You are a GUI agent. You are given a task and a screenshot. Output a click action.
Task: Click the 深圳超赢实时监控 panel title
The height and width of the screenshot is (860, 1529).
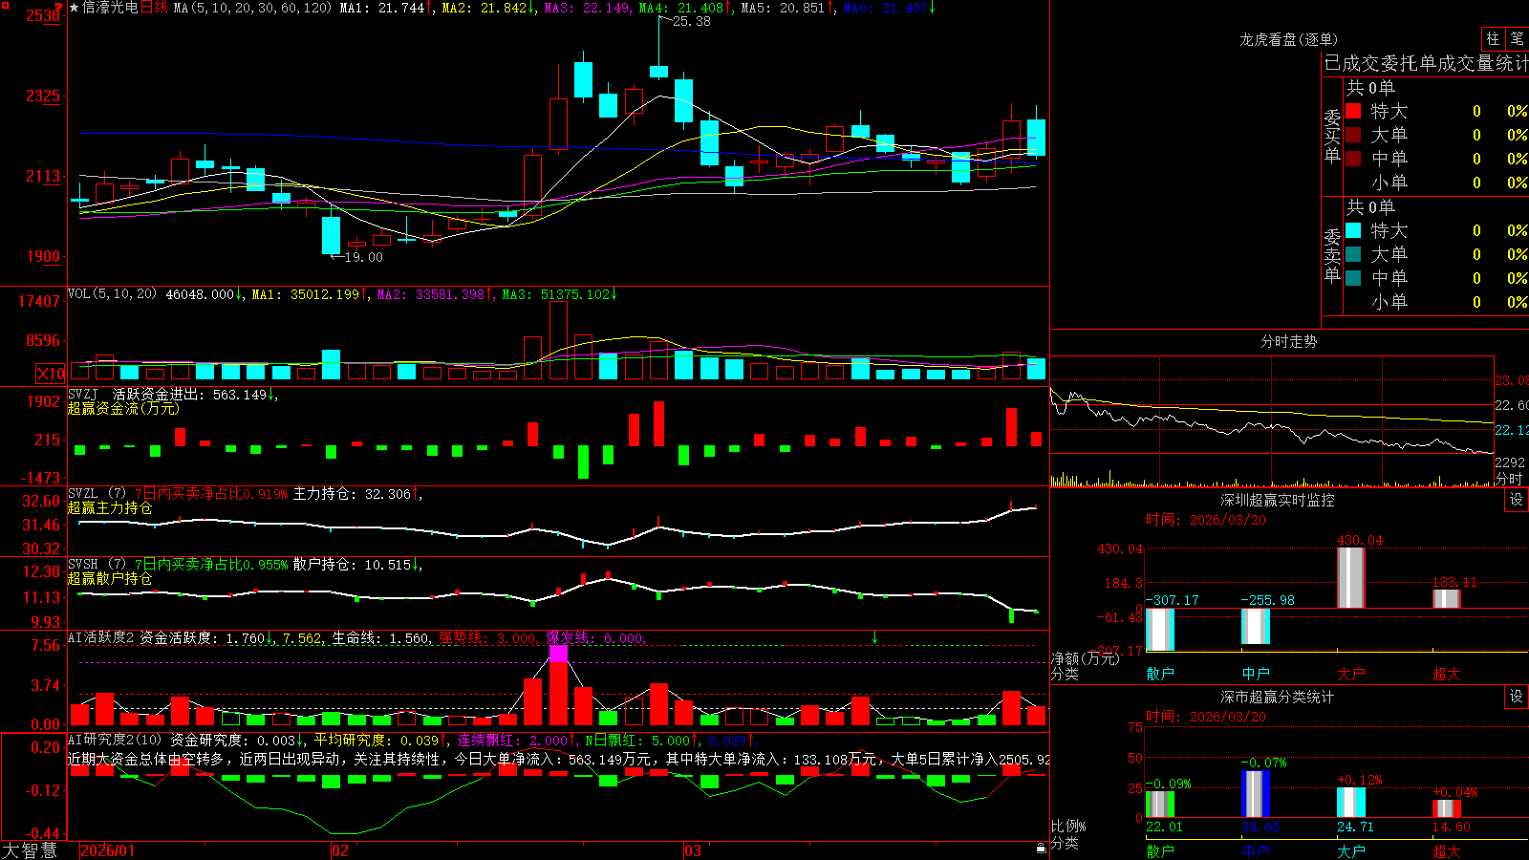coord(1277,500)
